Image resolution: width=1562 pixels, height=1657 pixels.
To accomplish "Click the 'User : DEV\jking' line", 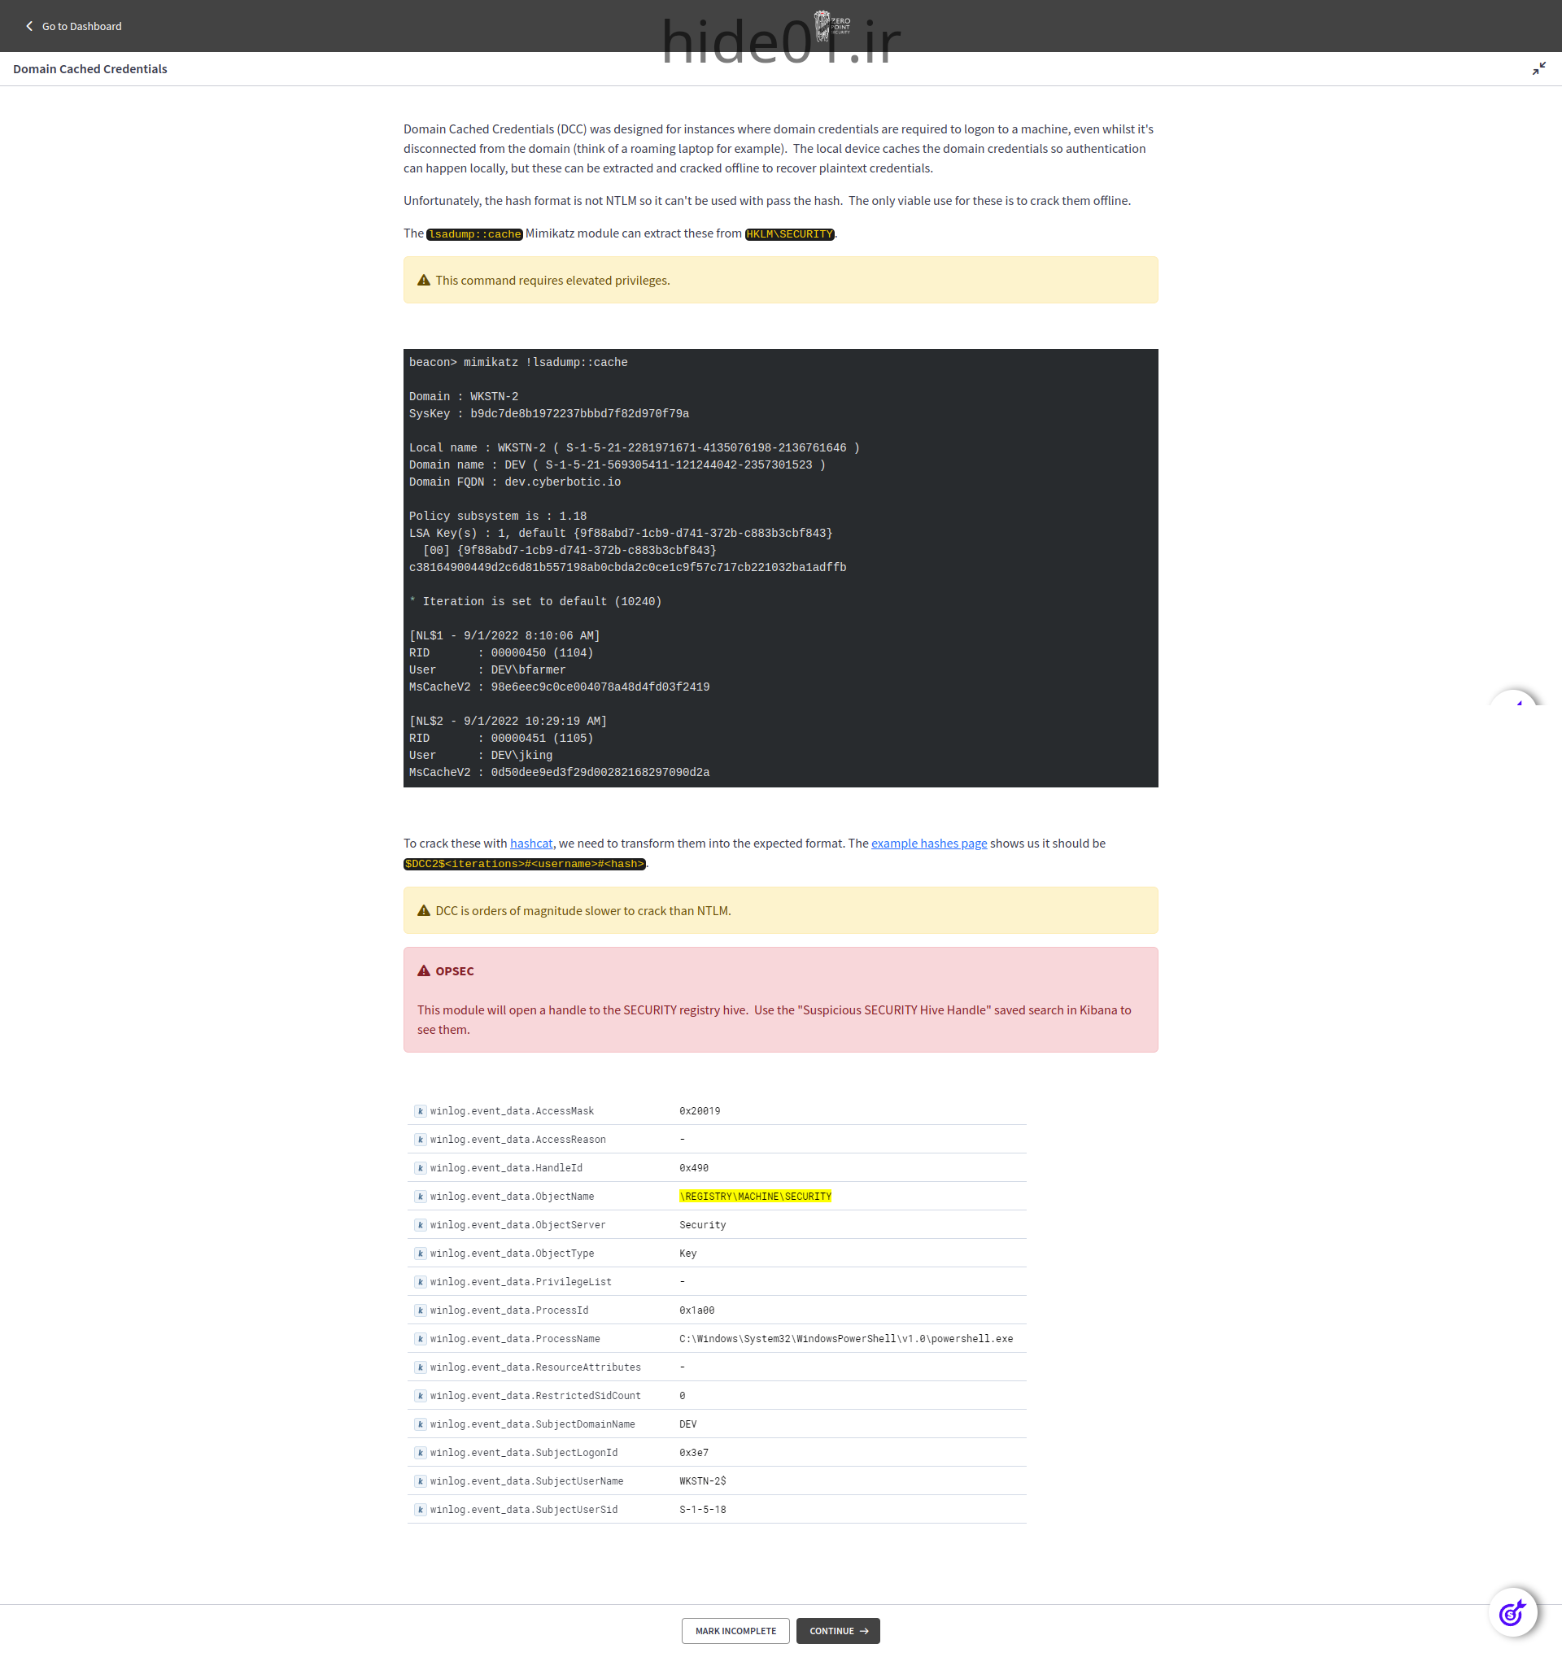I will click(x=480, y=755).
